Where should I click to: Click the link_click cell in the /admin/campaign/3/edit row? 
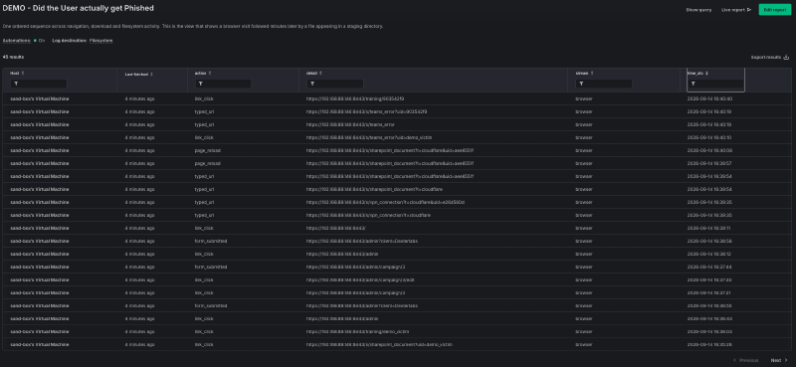204,280
